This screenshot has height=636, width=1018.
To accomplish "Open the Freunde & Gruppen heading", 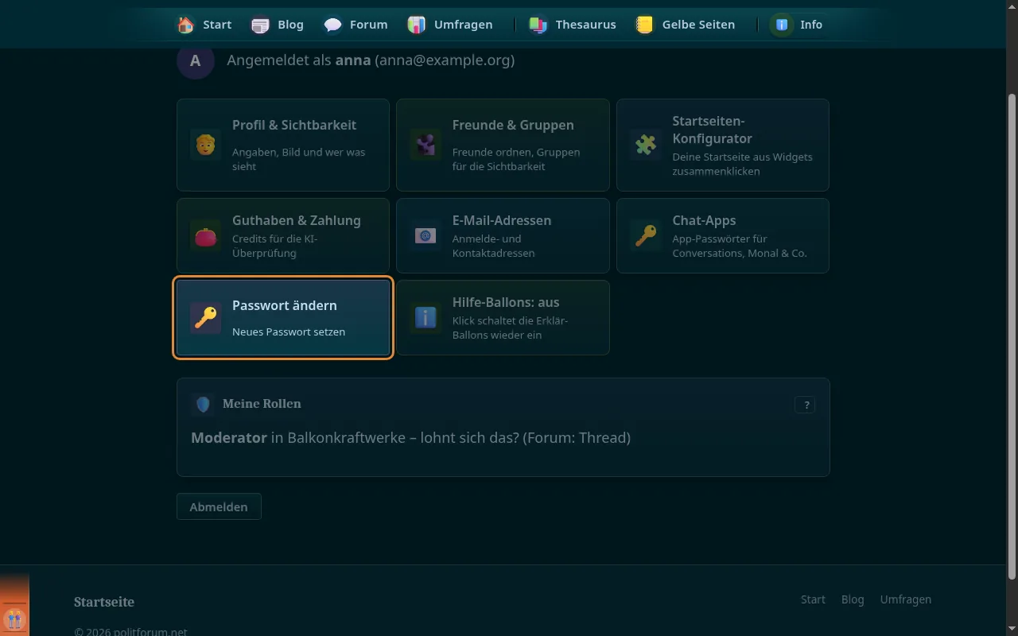I will click(513, 125).
